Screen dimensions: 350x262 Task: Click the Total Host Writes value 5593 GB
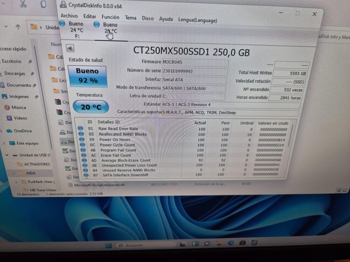pyautogui.click(x=290, y=73)
